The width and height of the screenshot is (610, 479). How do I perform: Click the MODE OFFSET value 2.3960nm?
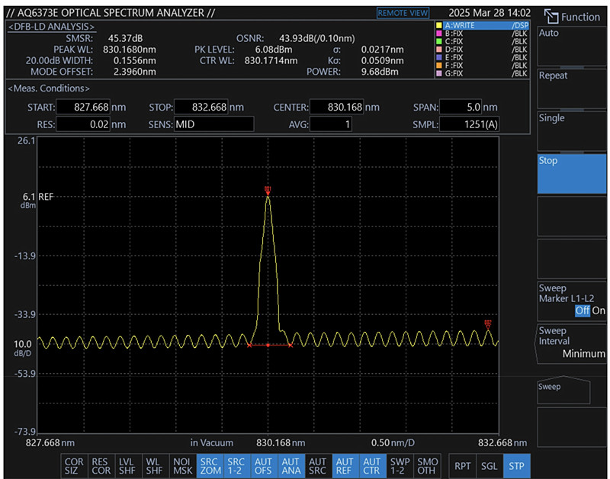pyautogui.click(x=135, y=72)
